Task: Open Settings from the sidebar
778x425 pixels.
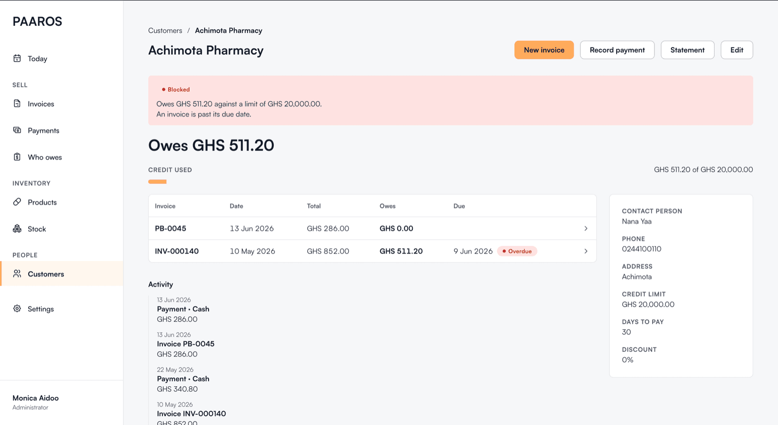Action: pyautogui.click(x=61, y=309)
